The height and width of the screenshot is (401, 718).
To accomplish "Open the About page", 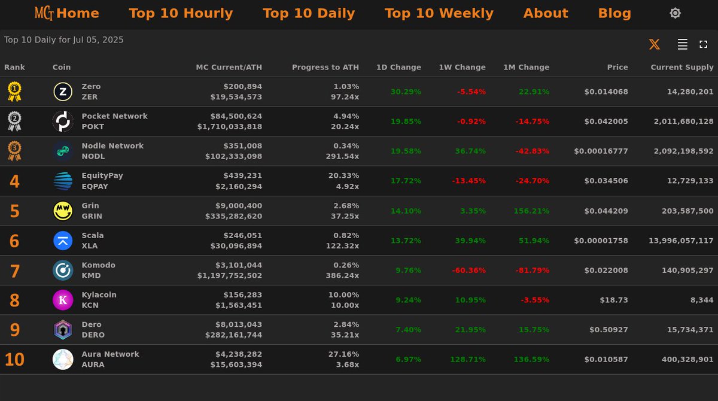I will [x=546, y=13].
